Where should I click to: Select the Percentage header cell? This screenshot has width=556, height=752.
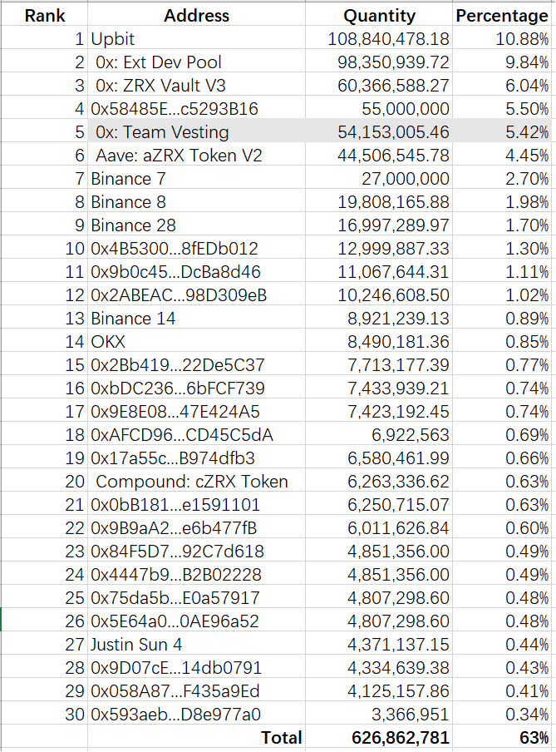tap(502, 15)
